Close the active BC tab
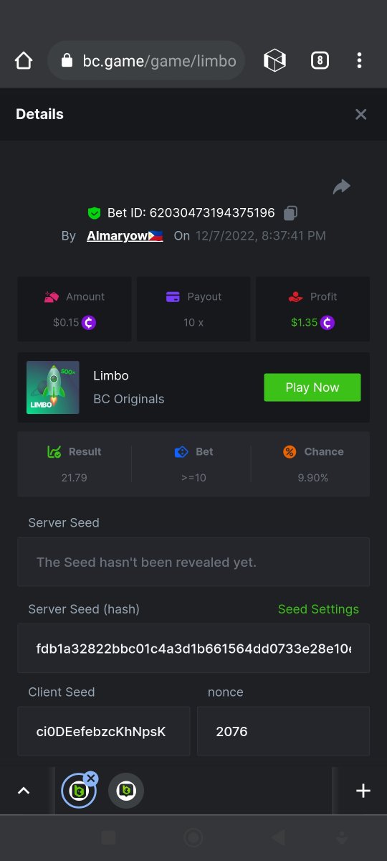387x861 pixels. [x=90, y=778]
